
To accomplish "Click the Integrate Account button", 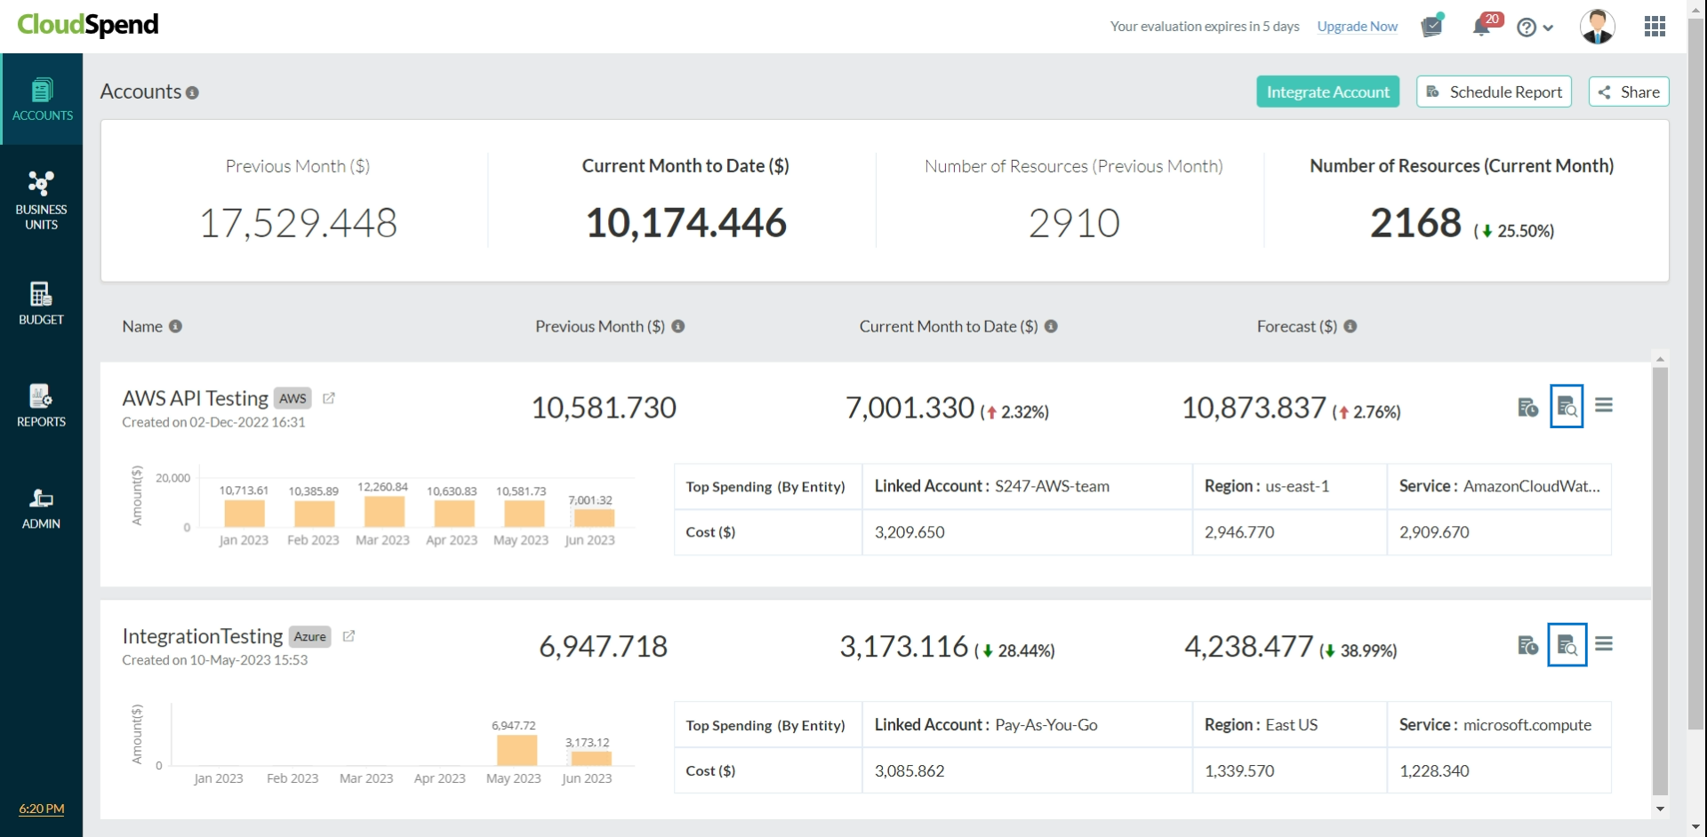I will (x=1327, y=92).
